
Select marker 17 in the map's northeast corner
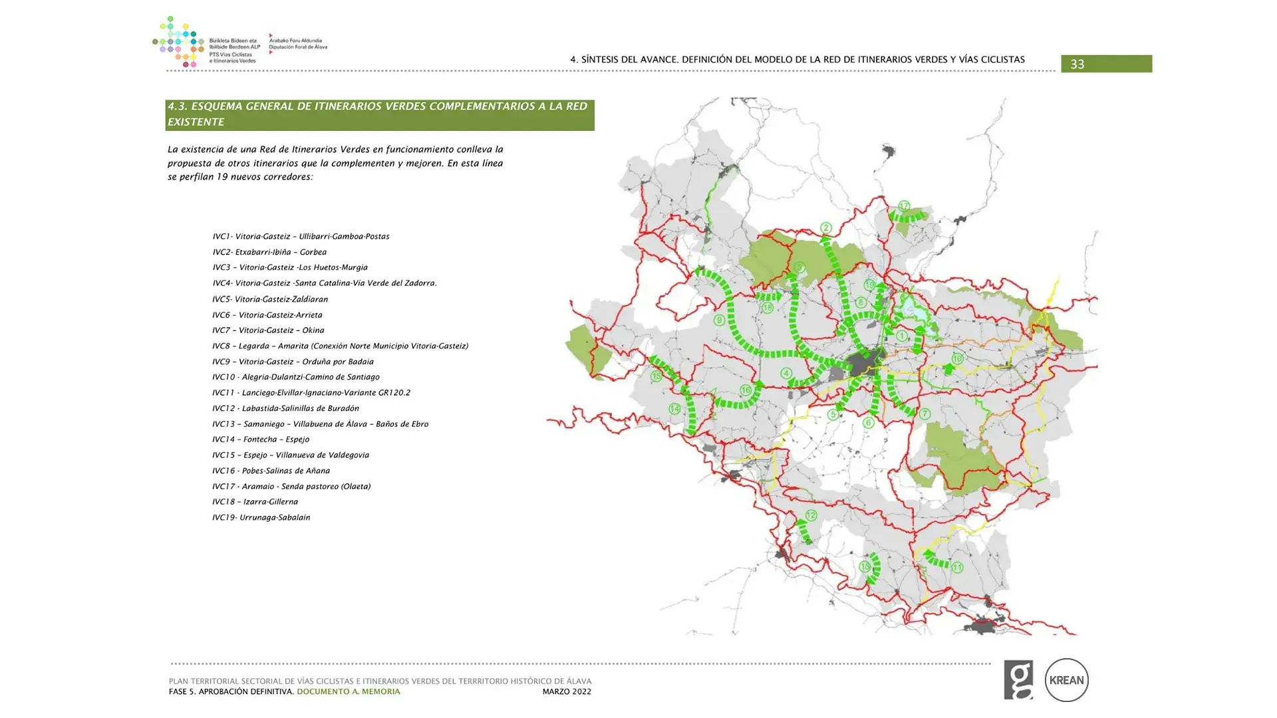tap(905, 206)
